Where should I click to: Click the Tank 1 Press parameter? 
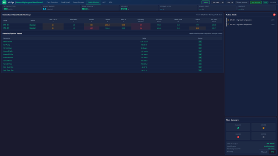point(8,61)
